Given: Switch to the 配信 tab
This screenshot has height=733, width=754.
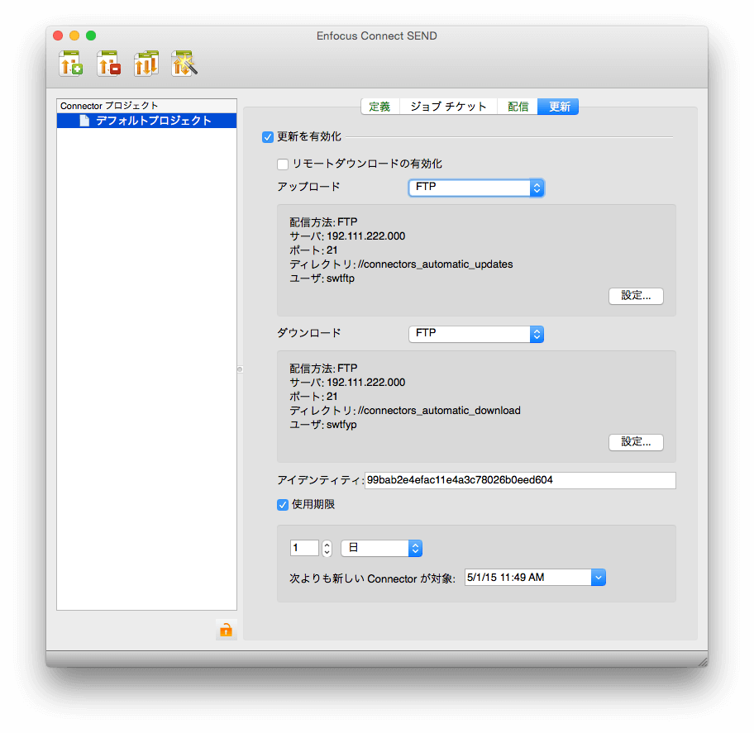Looking at the screenshot, I should pyautogui.click(x=518, y=107).
